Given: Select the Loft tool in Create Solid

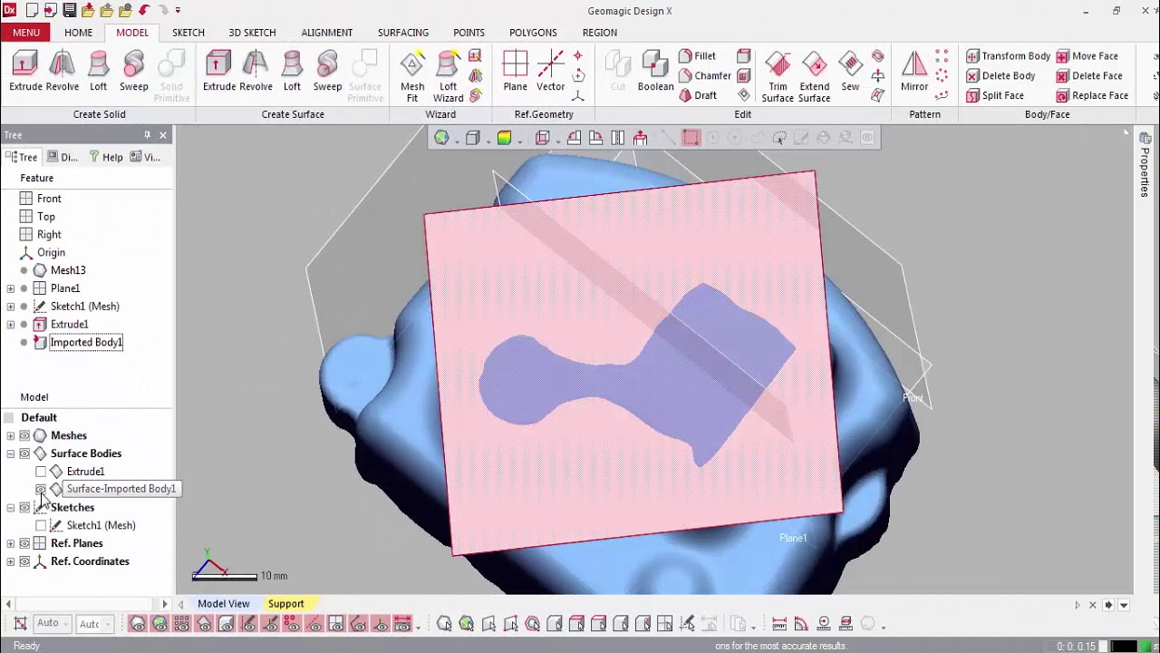Looking at the screenshot, I should pos(98,71).
